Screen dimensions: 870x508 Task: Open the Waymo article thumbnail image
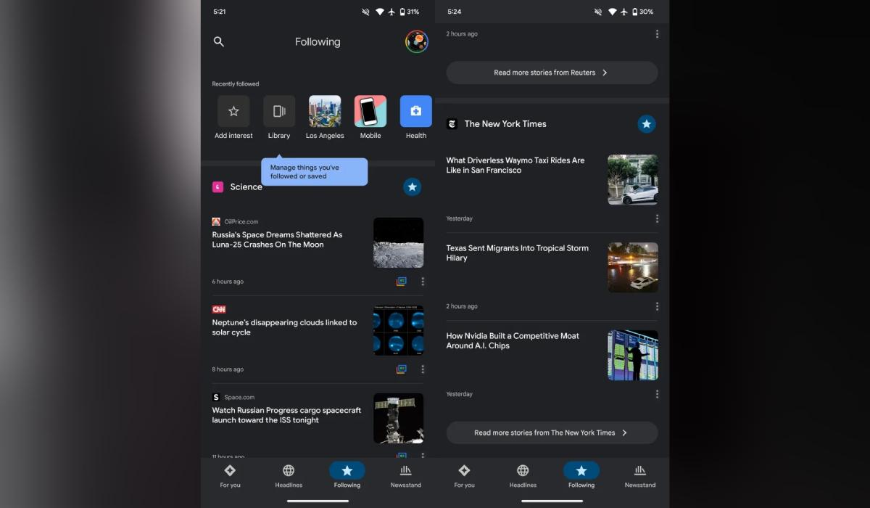pyautogui.click(x=632, y=179)
